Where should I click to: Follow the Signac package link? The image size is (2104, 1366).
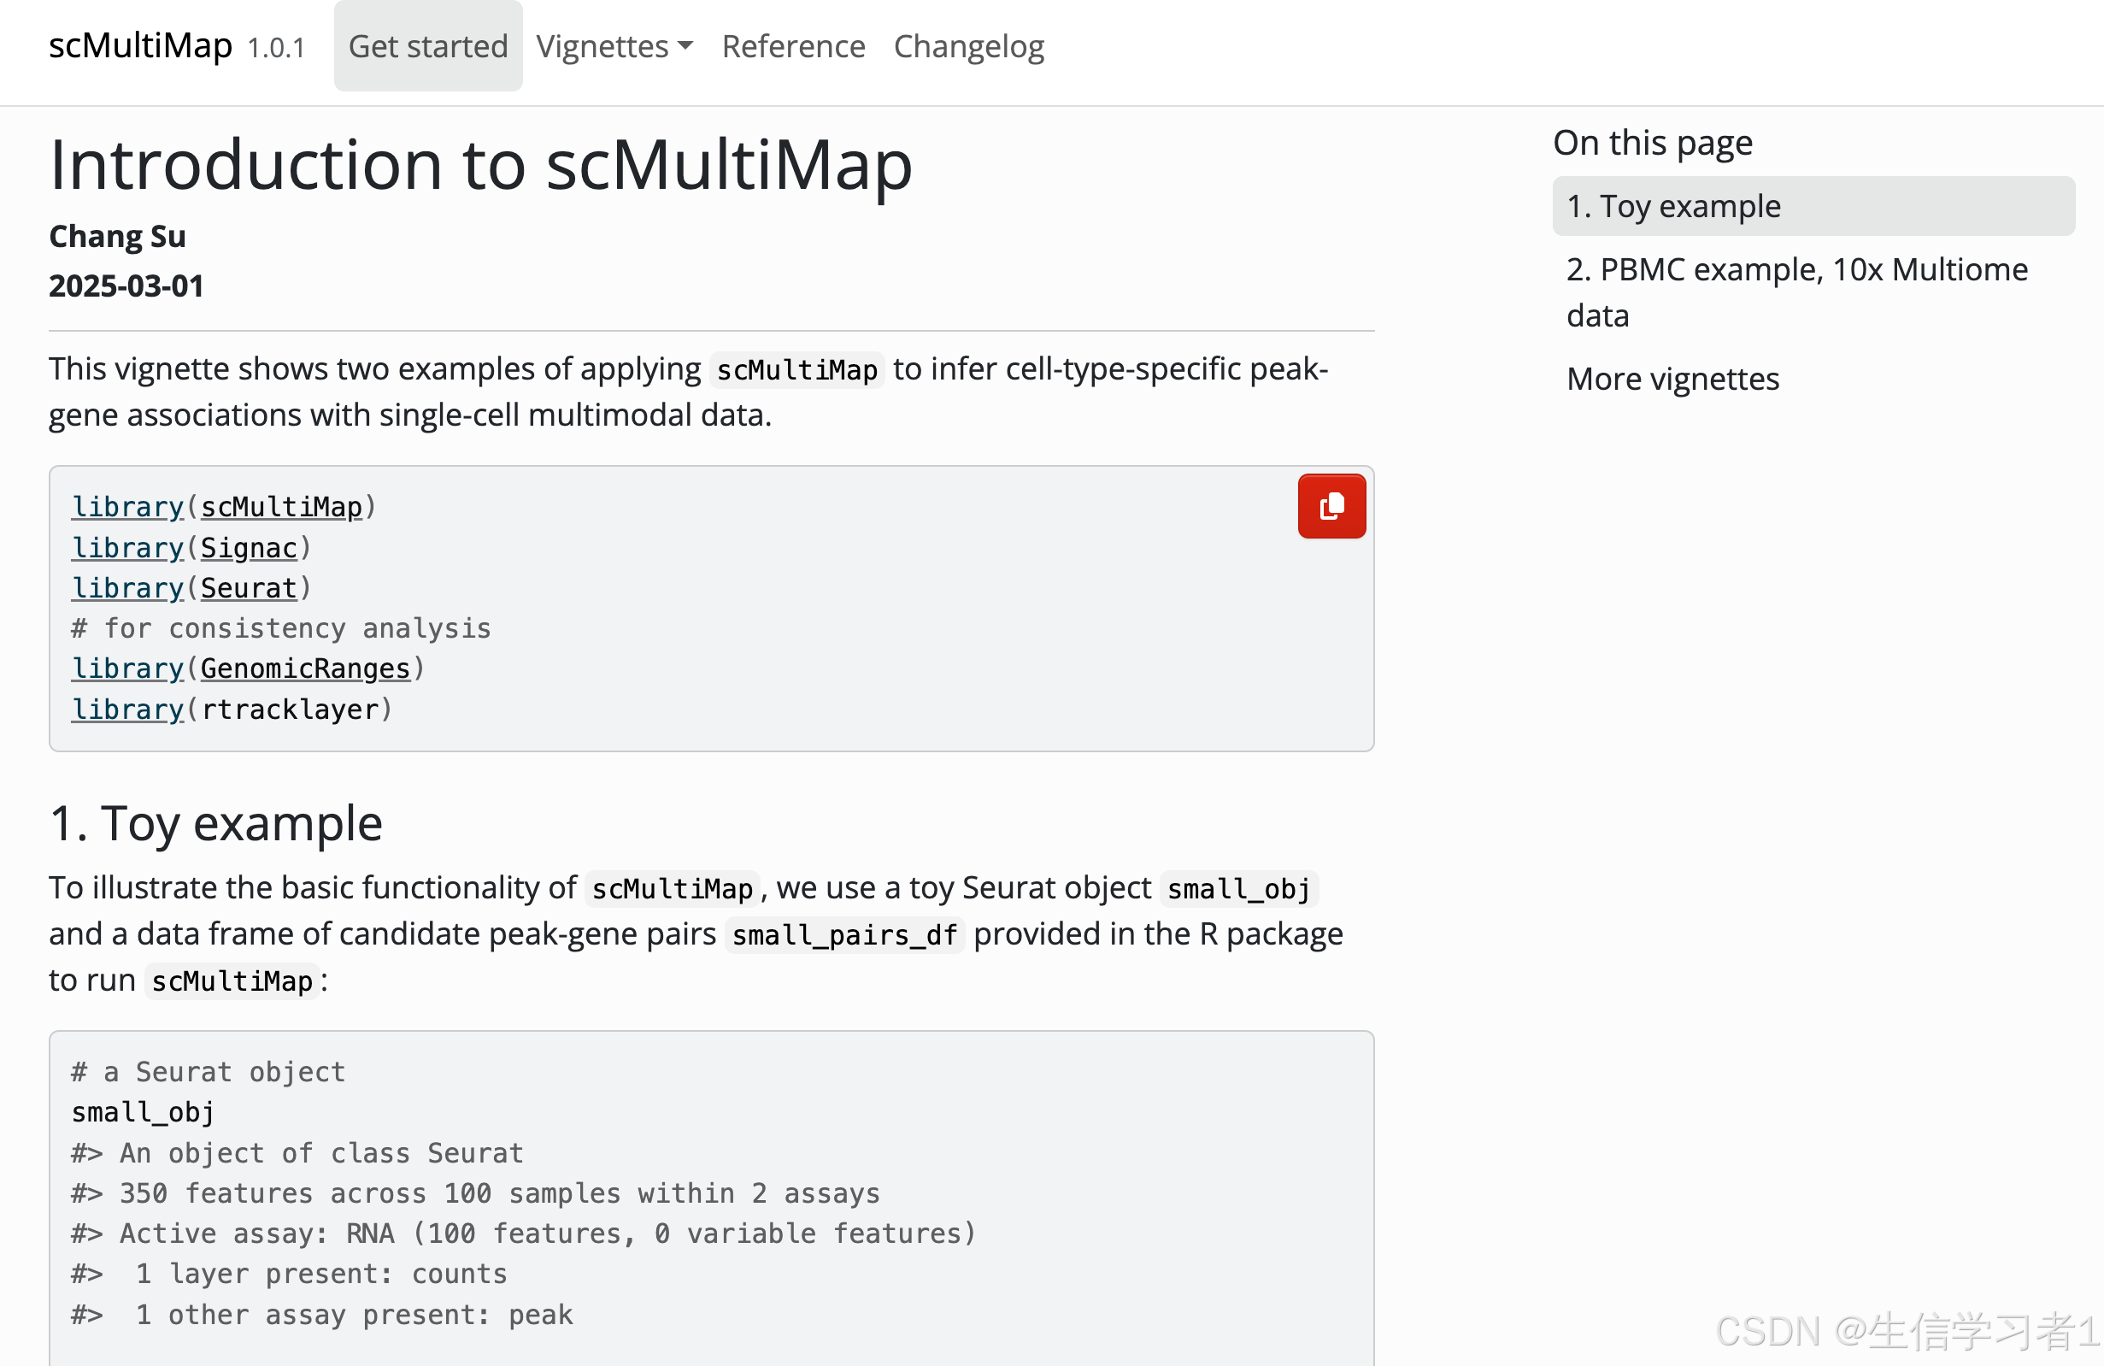[x=249, y=548]
